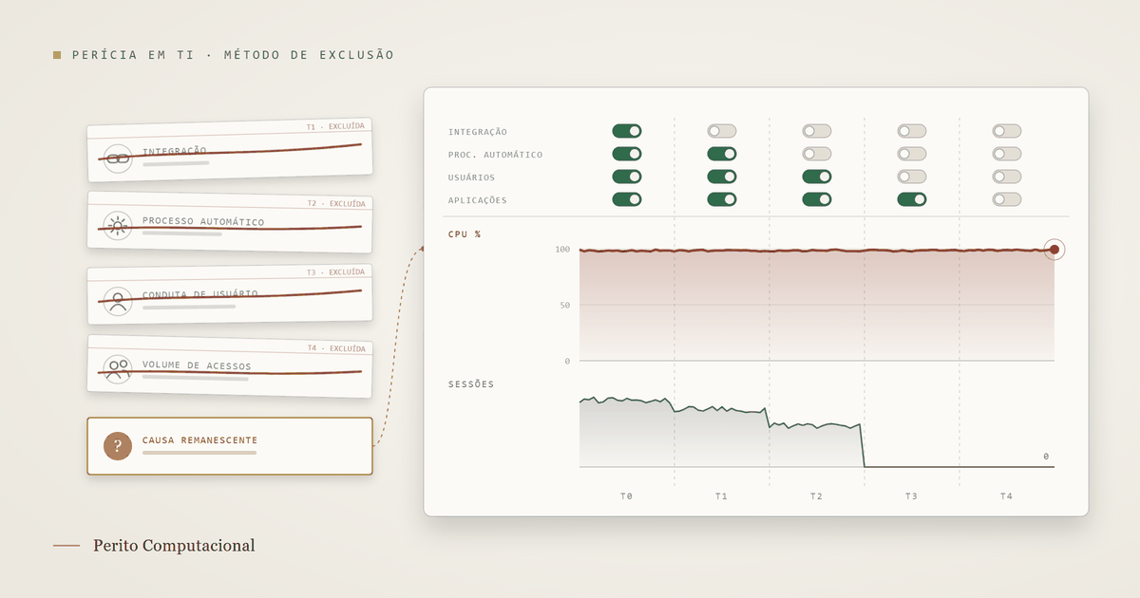Select the "CONDUTA DE USUÁRIO" card title

[200, 294]
